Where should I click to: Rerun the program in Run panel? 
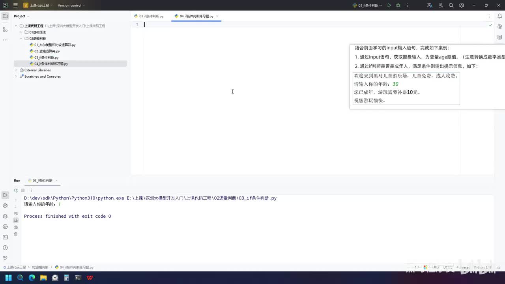click(x=16, y=190)
